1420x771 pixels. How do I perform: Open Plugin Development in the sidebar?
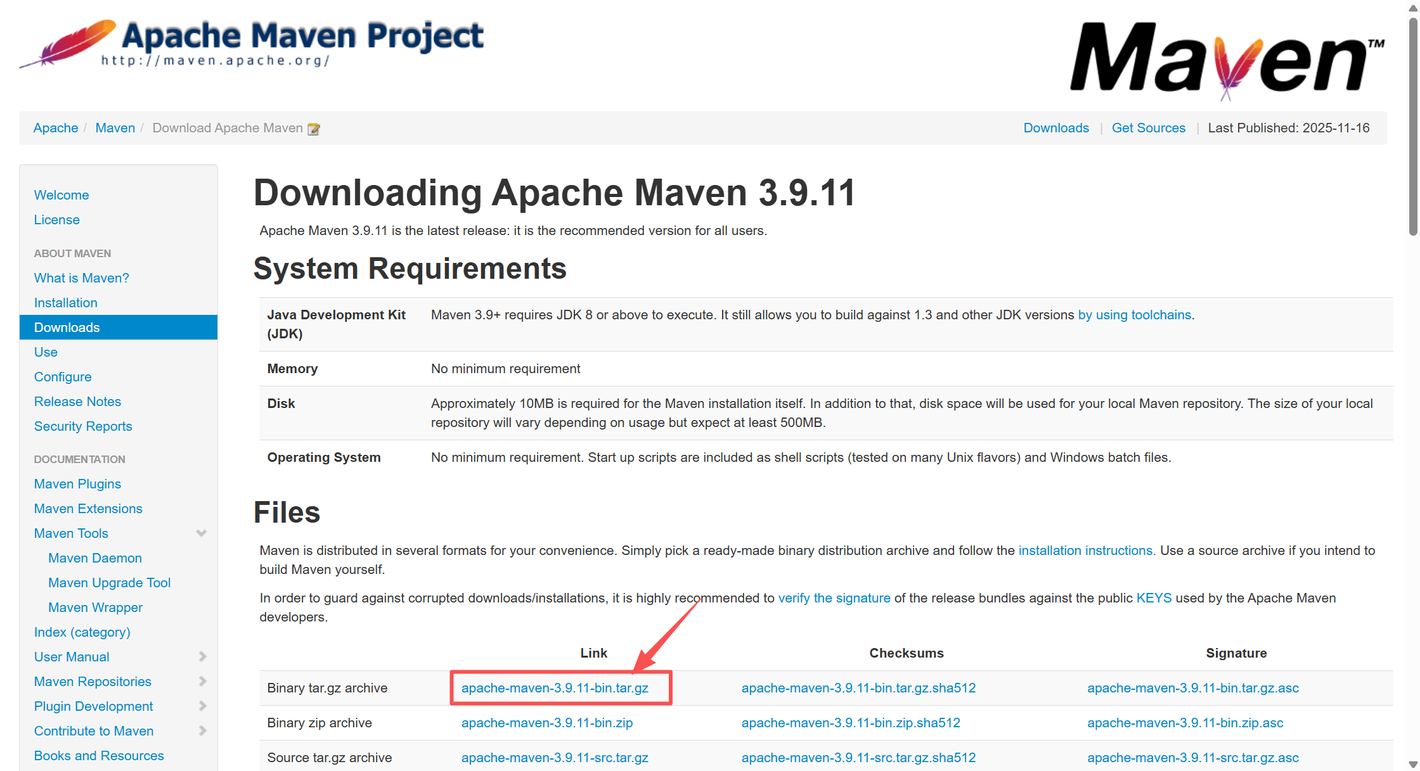94,706
